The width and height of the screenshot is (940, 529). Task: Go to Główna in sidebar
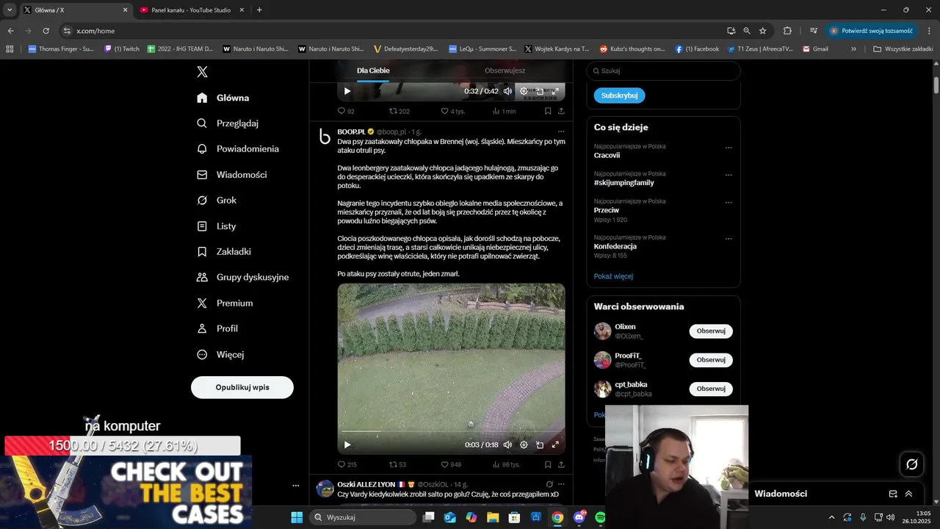[x=223, y=98]
